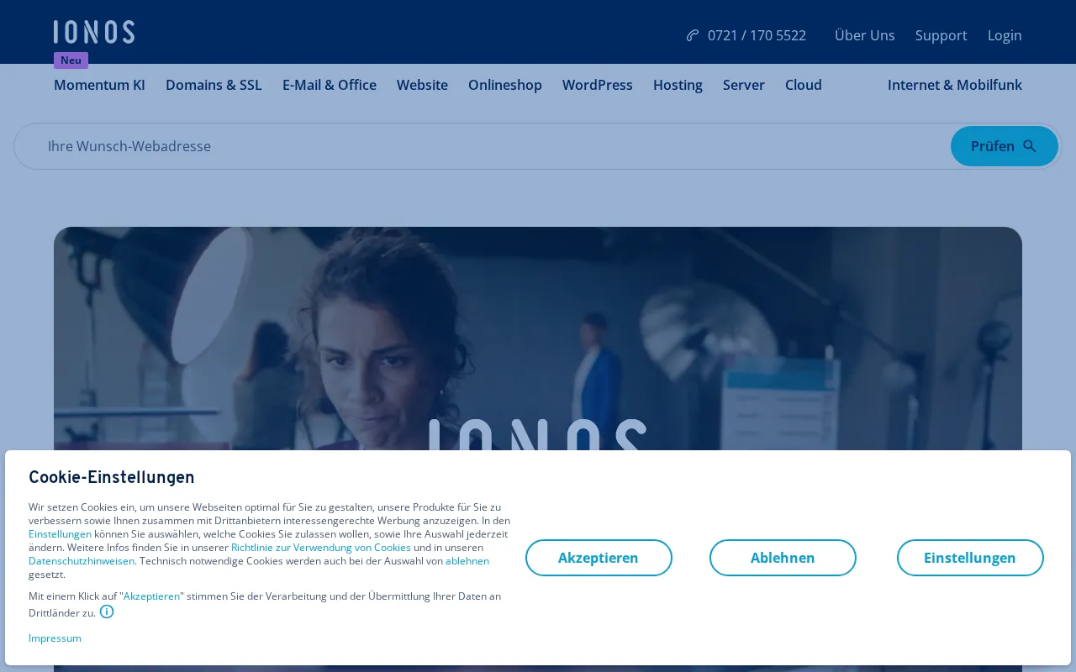Open Domains & SSL menu
Image resolution: width=1076 pixels, height=672 pixels.
pyautogui.click(x=214, y=85)
